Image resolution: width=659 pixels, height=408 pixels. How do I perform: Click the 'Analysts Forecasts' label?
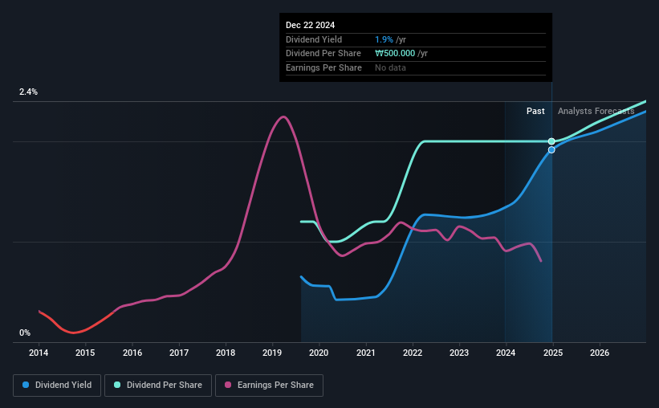point(596,111)
